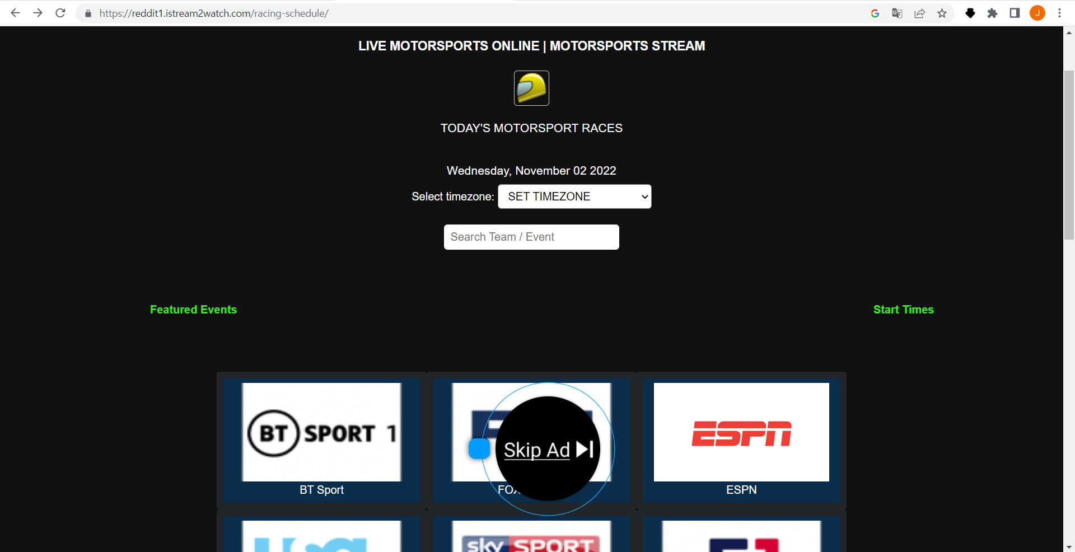The width and height of the screenshot is (1075, 552).
Task: Click the blue square ad icon
Action: [x=479, y=448]
